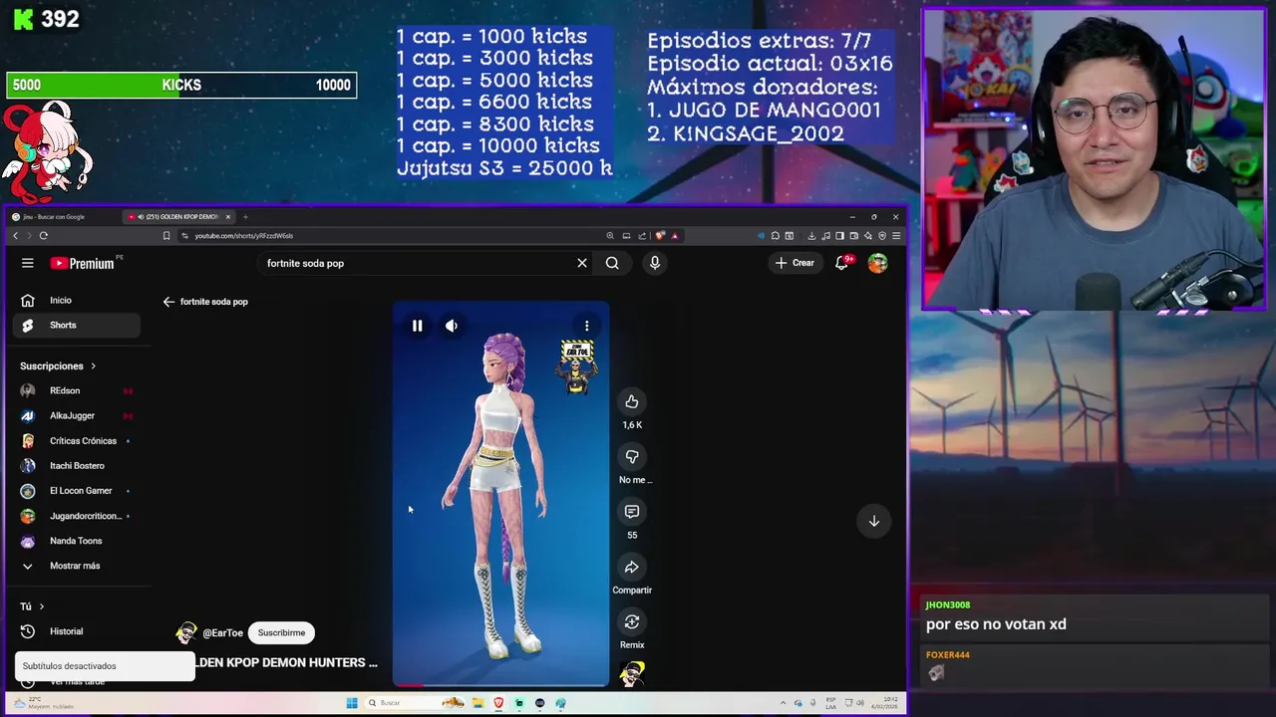Open the Brave Shields lion icon
The width and height of the screenshot is (1276, 717).
click(661, 236)
